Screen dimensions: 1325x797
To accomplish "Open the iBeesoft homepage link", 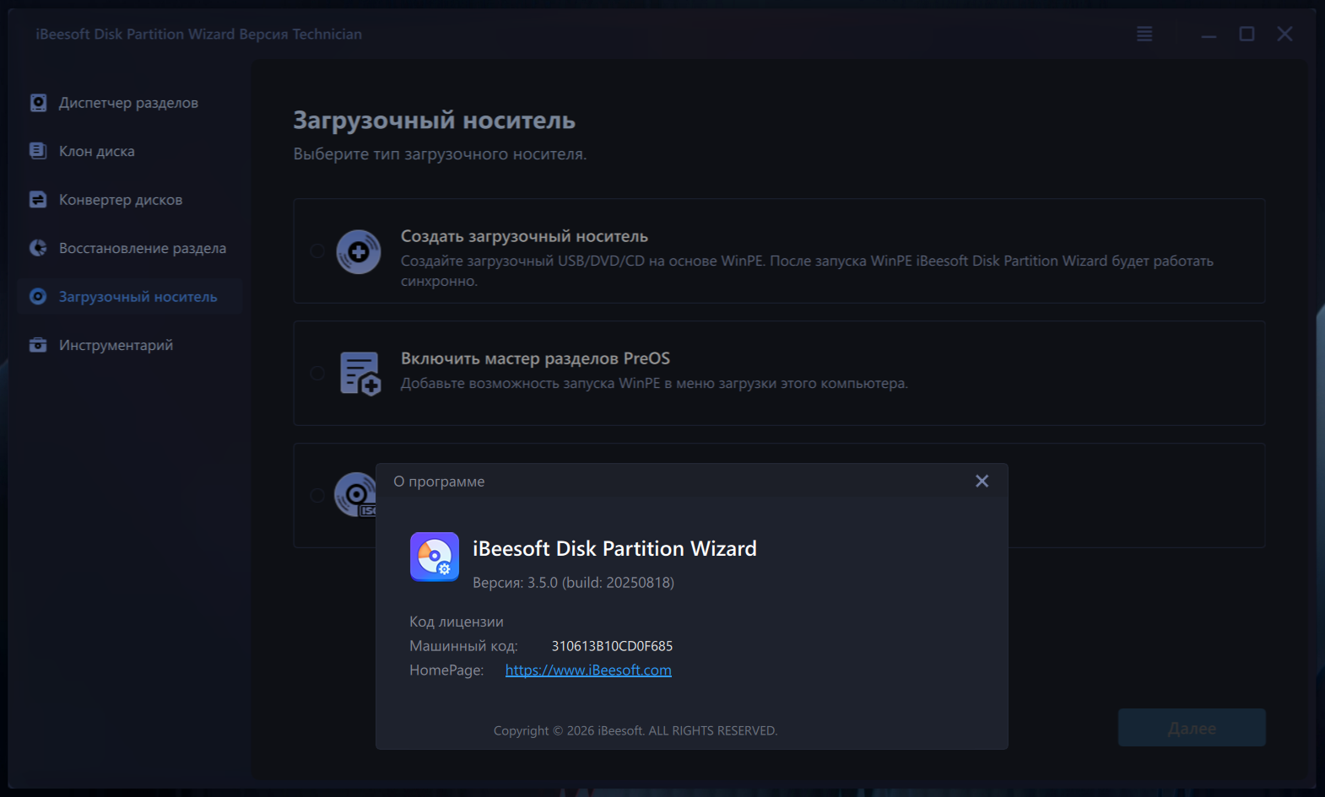I will click(x=588, y=670).
